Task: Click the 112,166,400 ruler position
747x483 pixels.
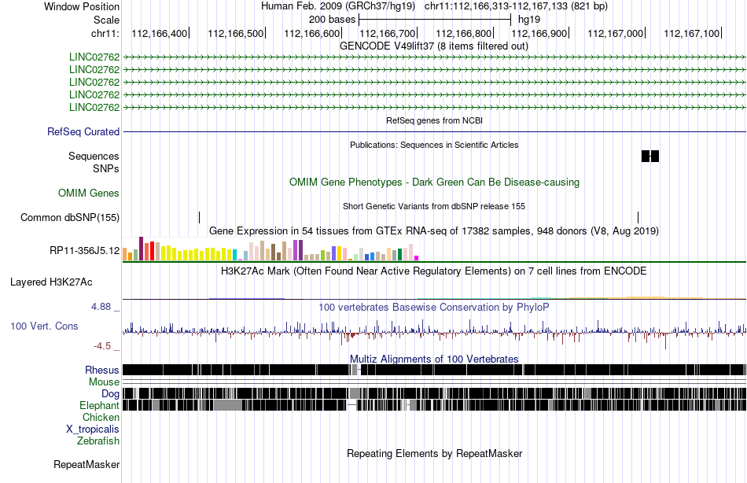Action: tap(160, 33)
